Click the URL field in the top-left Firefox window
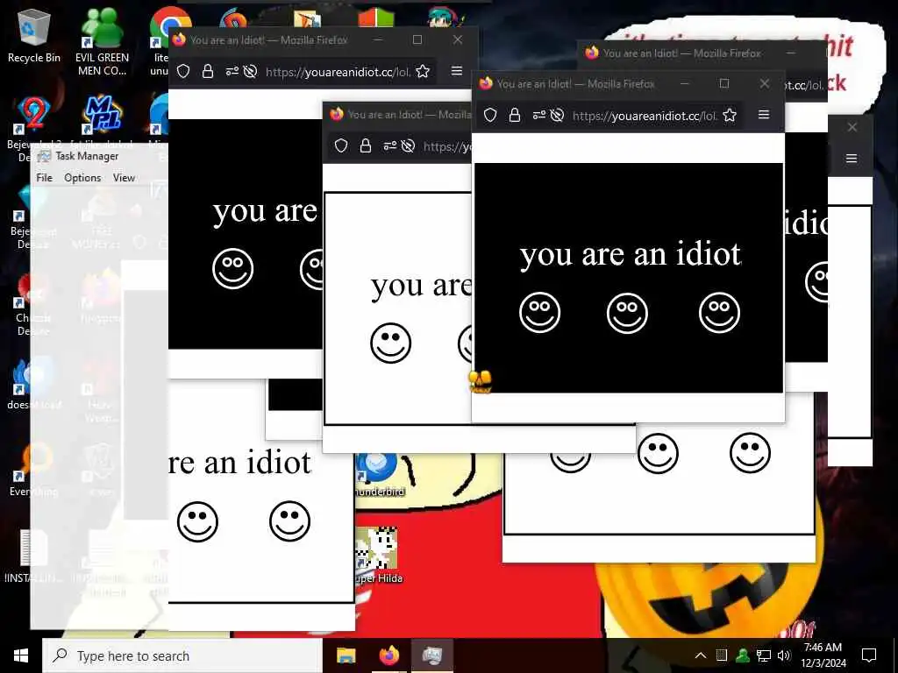Viewport: 898px width, 673px height. [x=338, y=72]
